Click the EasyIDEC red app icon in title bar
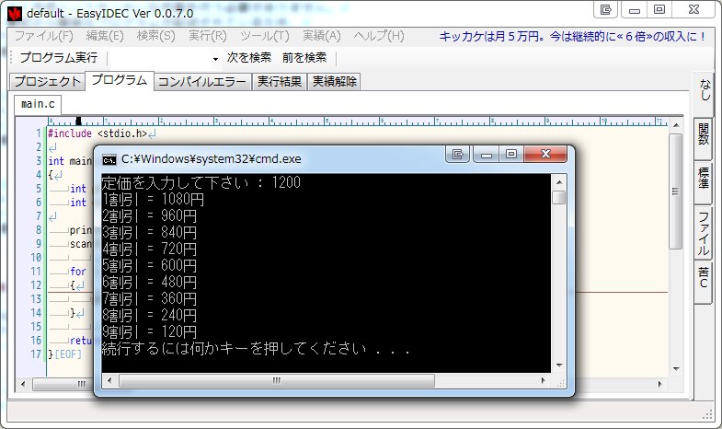Image resolution: width=722 pixels, height=429 pixels. click(x=15, y=14)
